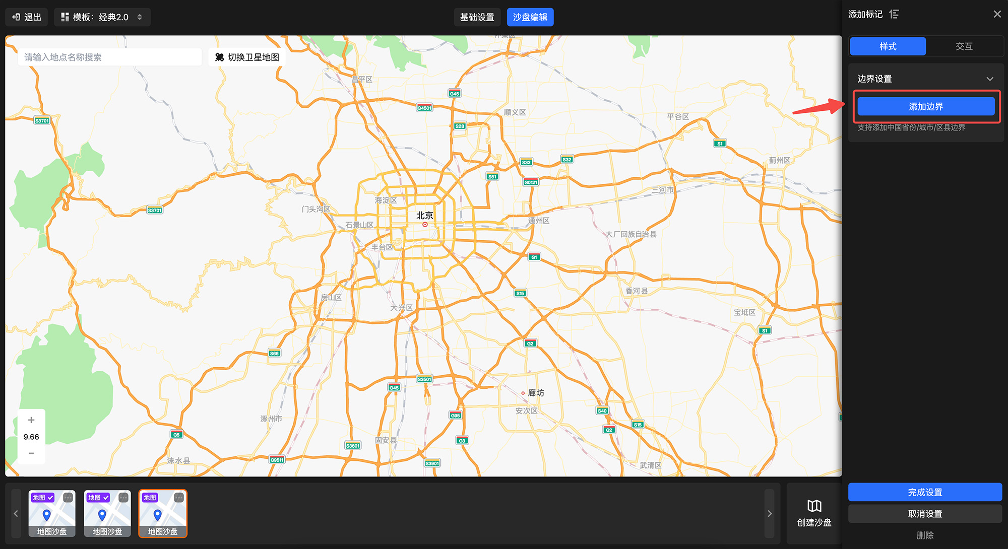Click the place name search field

click(x=109, y=57)
